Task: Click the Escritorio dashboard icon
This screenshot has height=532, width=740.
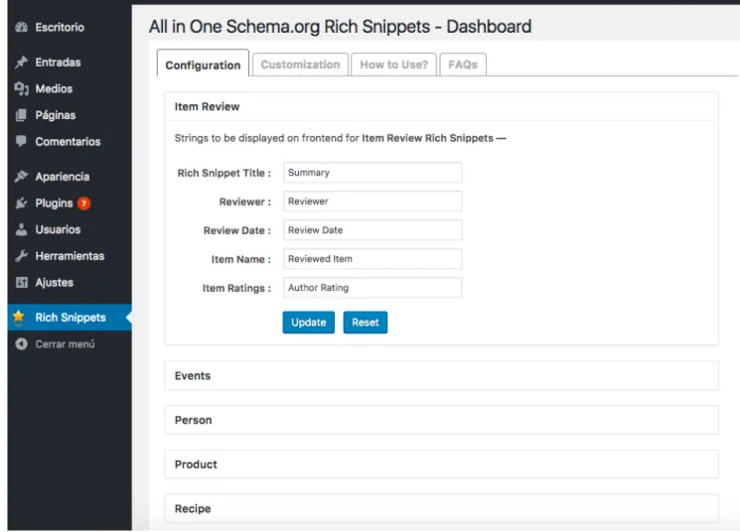Action: pos(21,27)
